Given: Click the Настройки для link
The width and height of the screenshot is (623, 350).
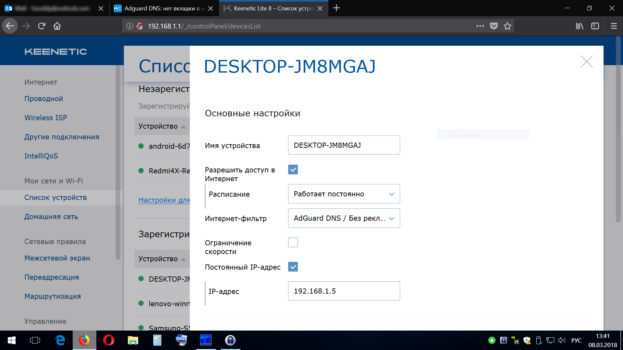Looking at the screenshot, I should pyautogui.click(x=164, y=200).
